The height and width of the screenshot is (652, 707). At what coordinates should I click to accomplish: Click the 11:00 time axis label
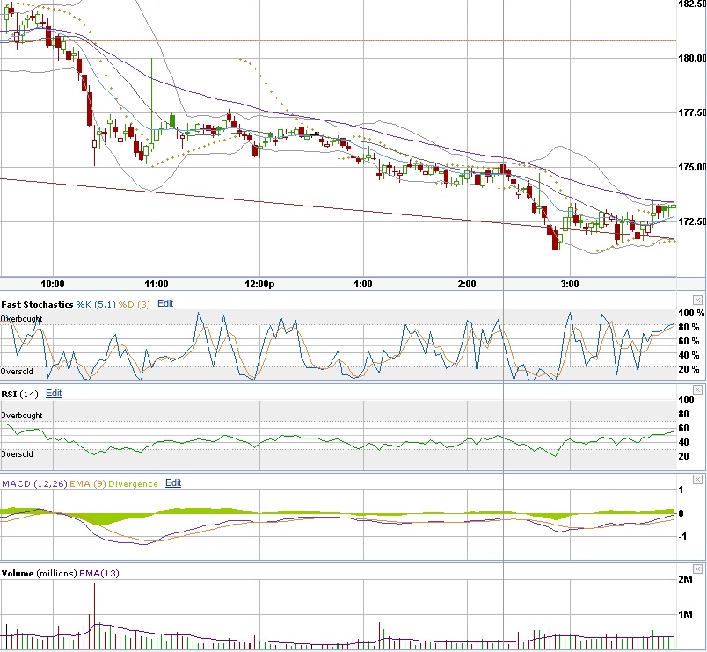[x=157, y=284]
